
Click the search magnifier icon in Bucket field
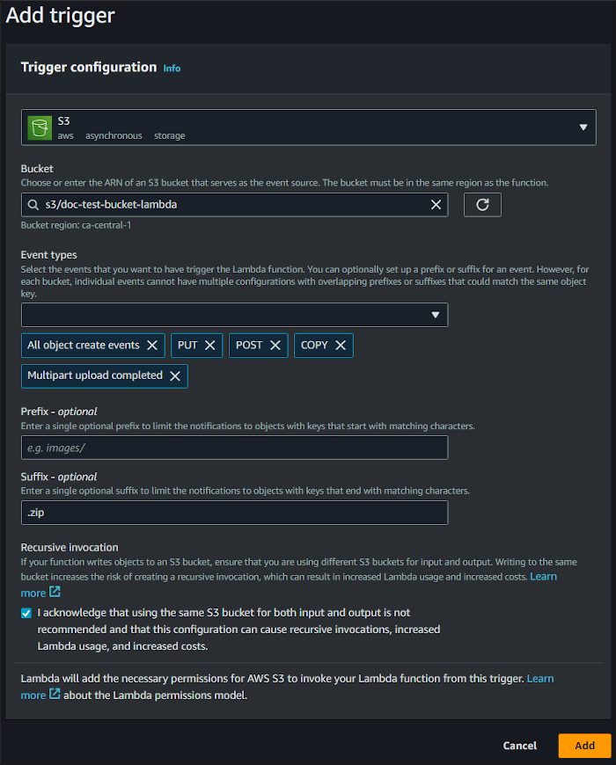(x=33, y=205)
